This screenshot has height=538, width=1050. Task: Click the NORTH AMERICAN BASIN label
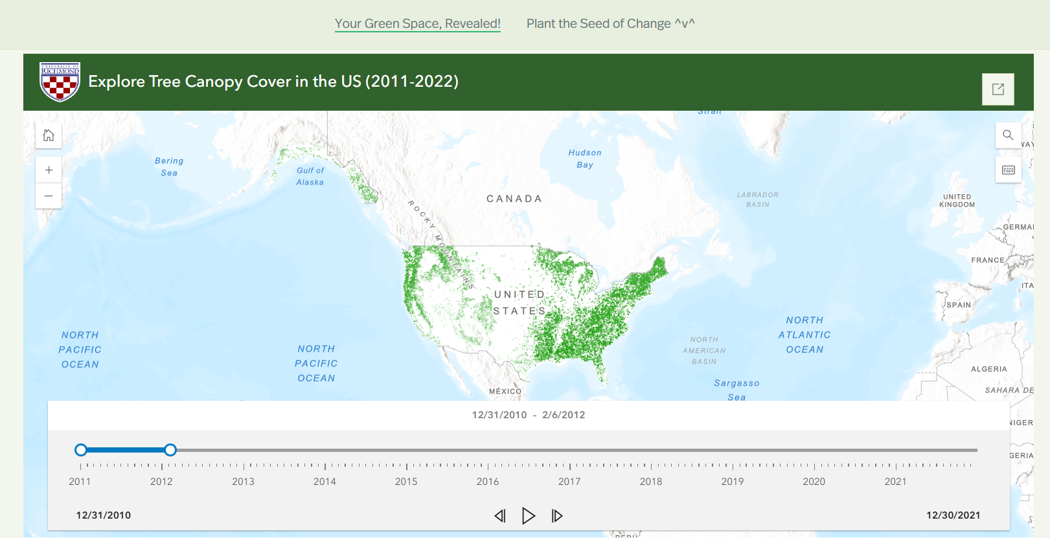(x=704, y=350)
